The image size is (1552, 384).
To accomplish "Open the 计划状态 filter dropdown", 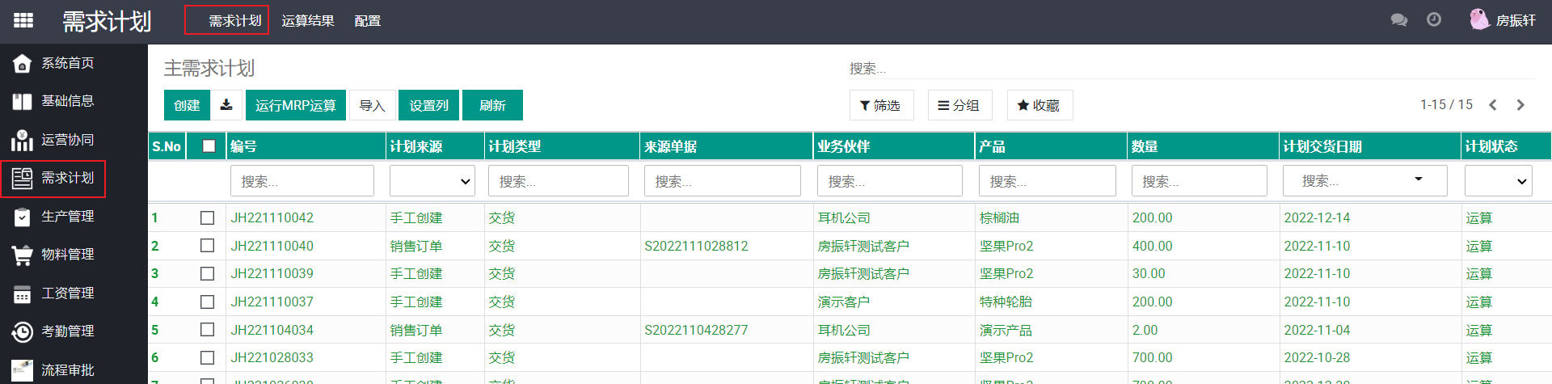I will click(x=1498, y=181).
